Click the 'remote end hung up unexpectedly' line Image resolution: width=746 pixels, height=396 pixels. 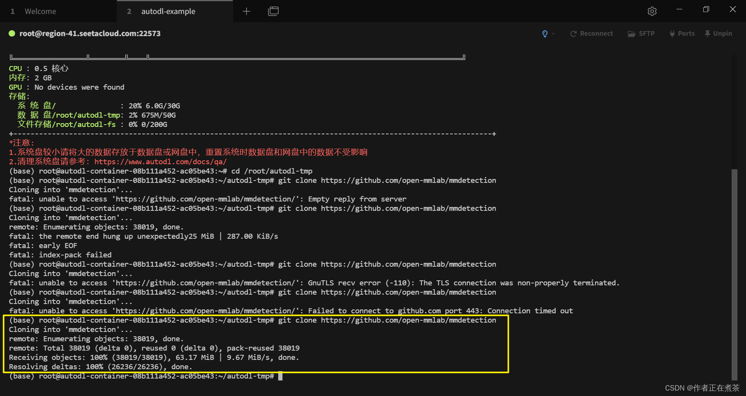click(x=143, y=236)
